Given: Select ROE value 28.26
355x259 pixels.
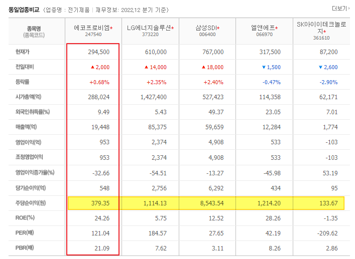Looking at the screenshot, I should [273, 218].
